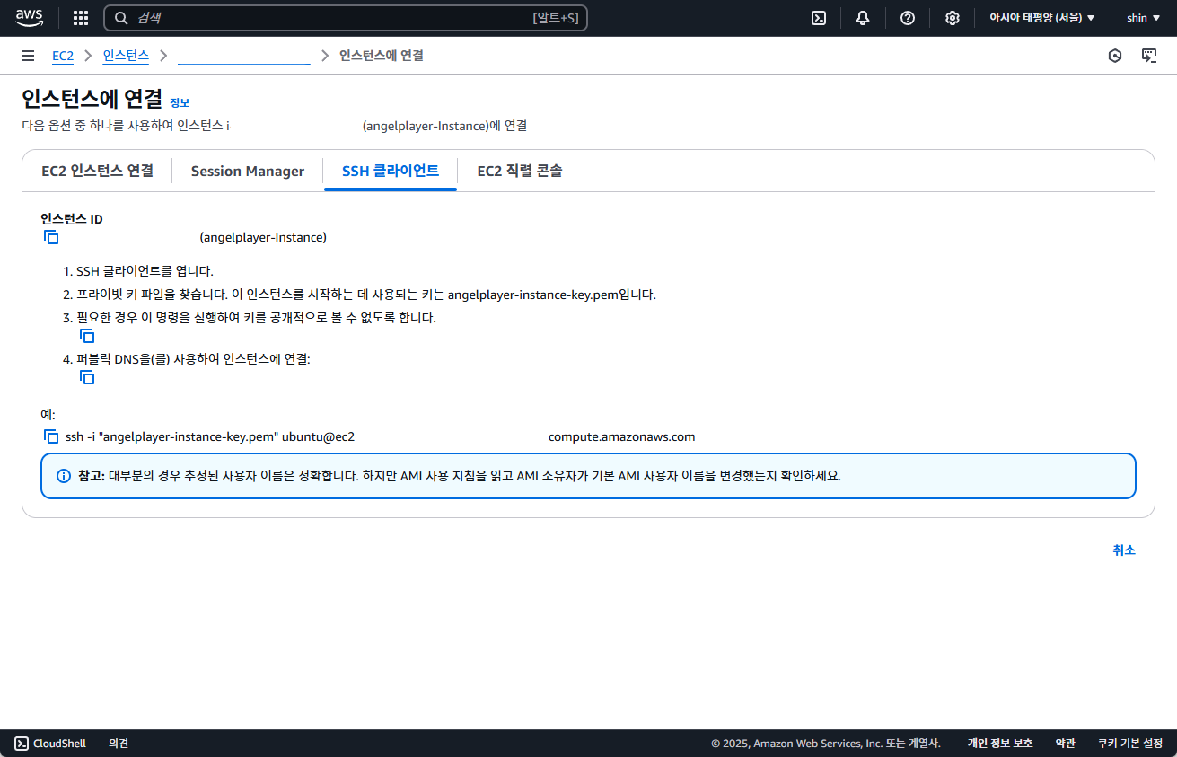
Task: Copy the example ssh command
Action: point(51,436)
